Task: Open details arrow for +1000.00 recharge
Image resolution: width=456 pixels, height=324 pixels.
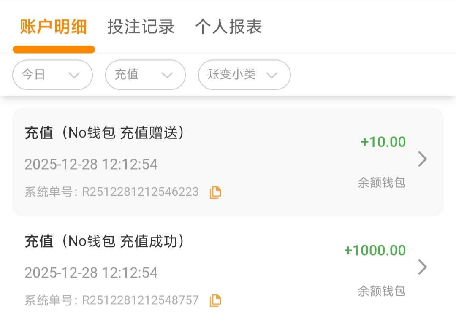Action: point(422,267)
